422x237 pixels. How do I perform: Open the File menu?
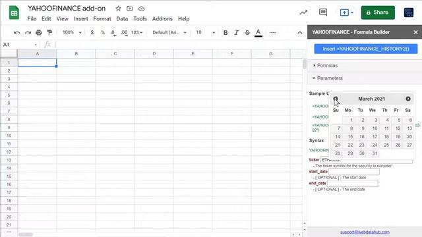pos(32,19)
